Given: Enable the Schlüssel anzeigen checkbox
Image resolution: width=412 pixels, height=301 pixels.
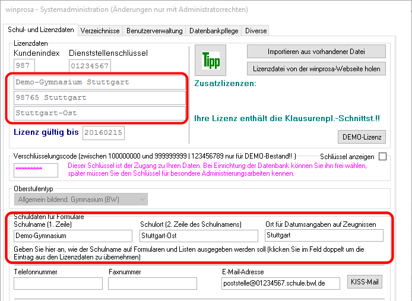Looking at the screenshot, I should point(382,156).
